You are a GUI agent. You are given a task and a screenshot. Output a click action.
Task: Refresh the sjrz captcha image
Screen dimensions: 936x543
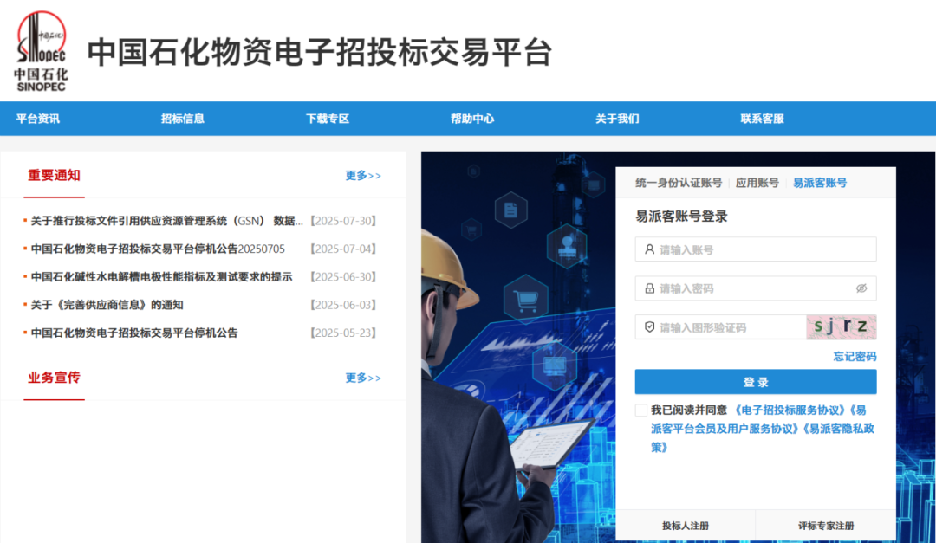tap(841, 327)
